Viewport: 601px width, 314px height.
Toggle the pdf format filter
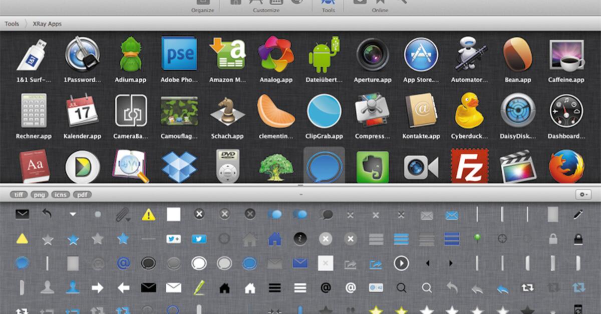pos(83,194)
